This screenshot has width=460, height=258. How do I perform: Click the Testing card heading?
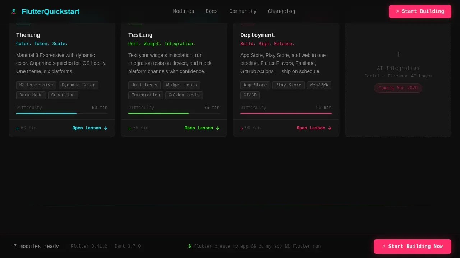click(x=140, y=35)
